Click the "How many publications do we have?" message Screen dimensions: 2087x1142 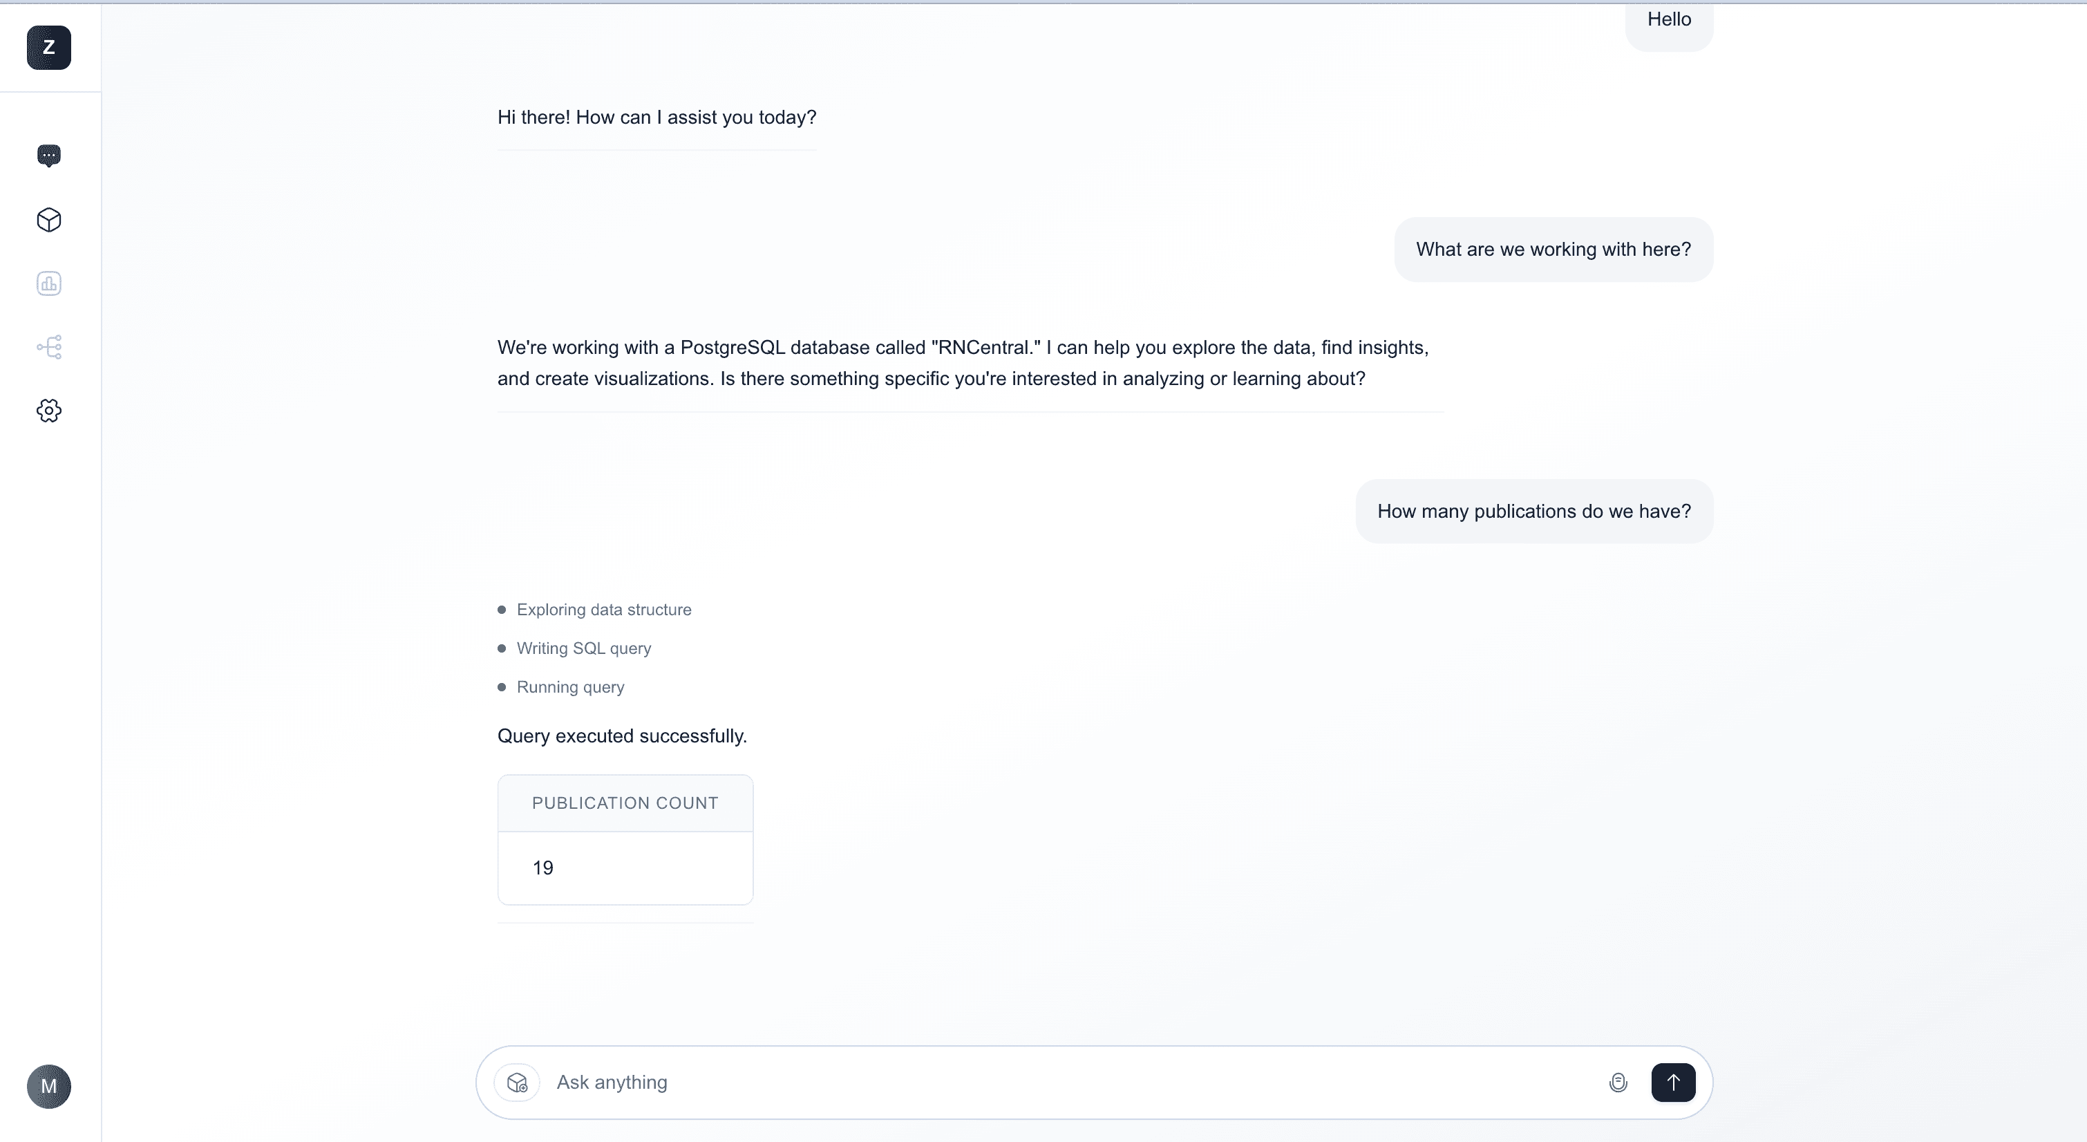click(x=1533, y=512)
